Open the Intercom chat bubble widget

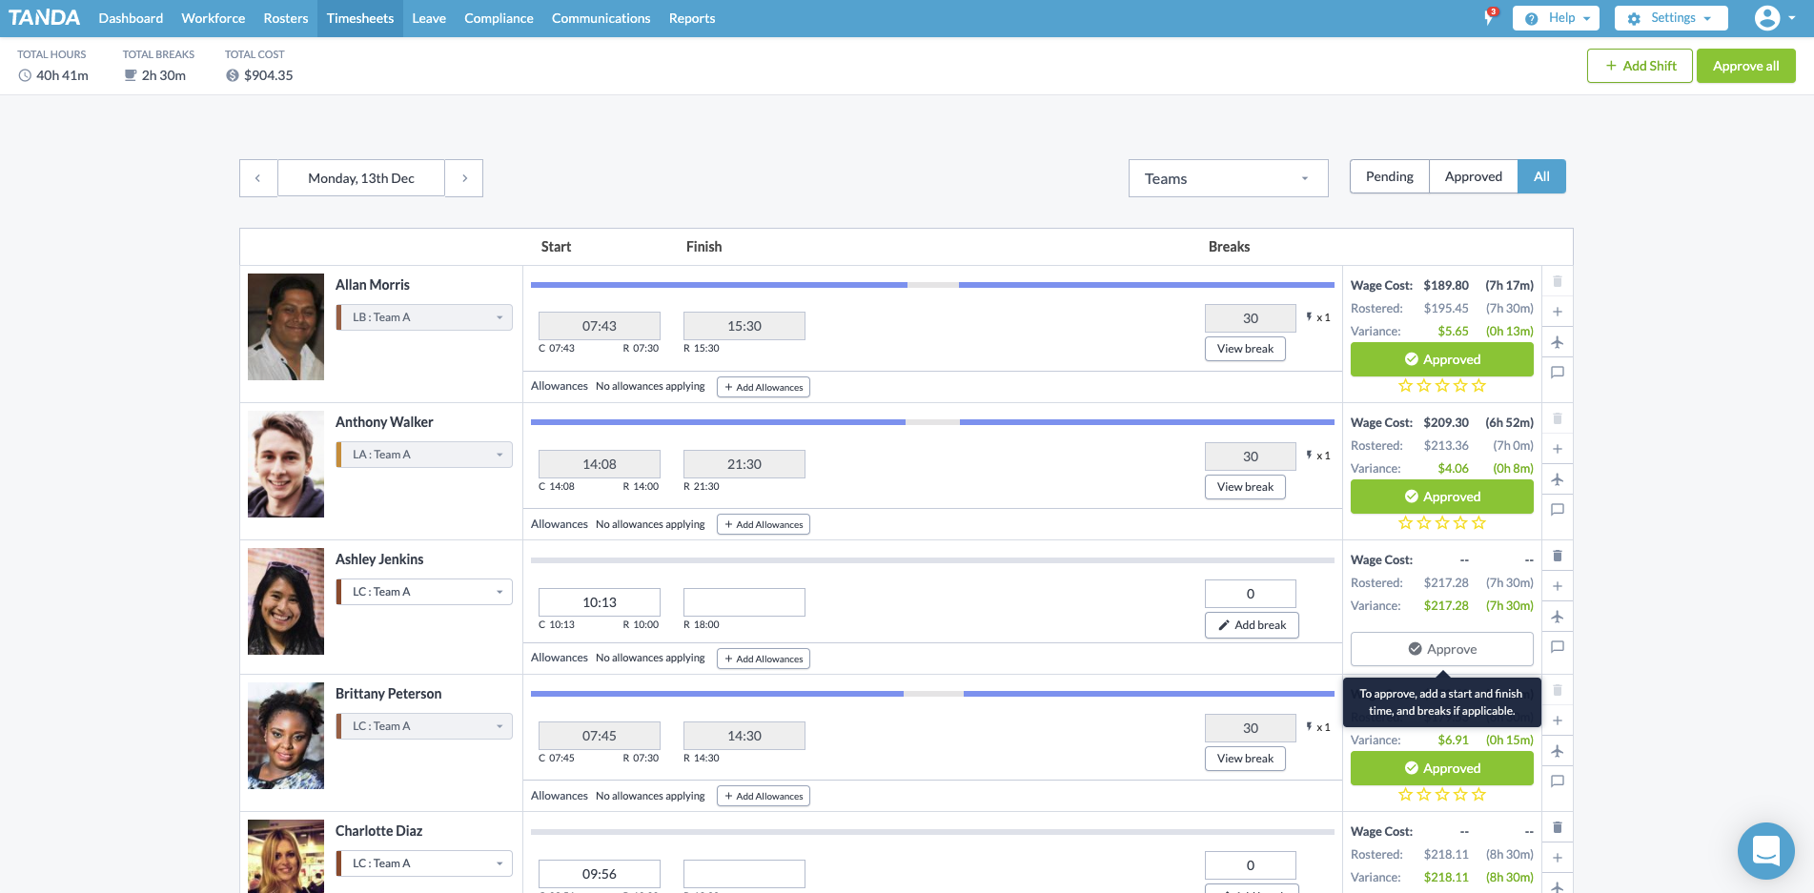click(1765, 850)
